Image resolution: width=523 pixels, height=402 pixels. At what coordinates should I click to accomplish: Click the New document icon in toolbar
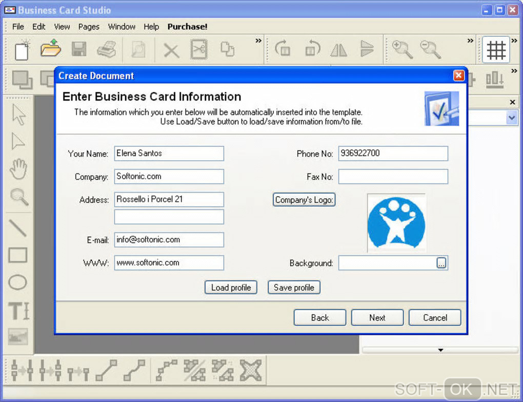pos(22,50)
